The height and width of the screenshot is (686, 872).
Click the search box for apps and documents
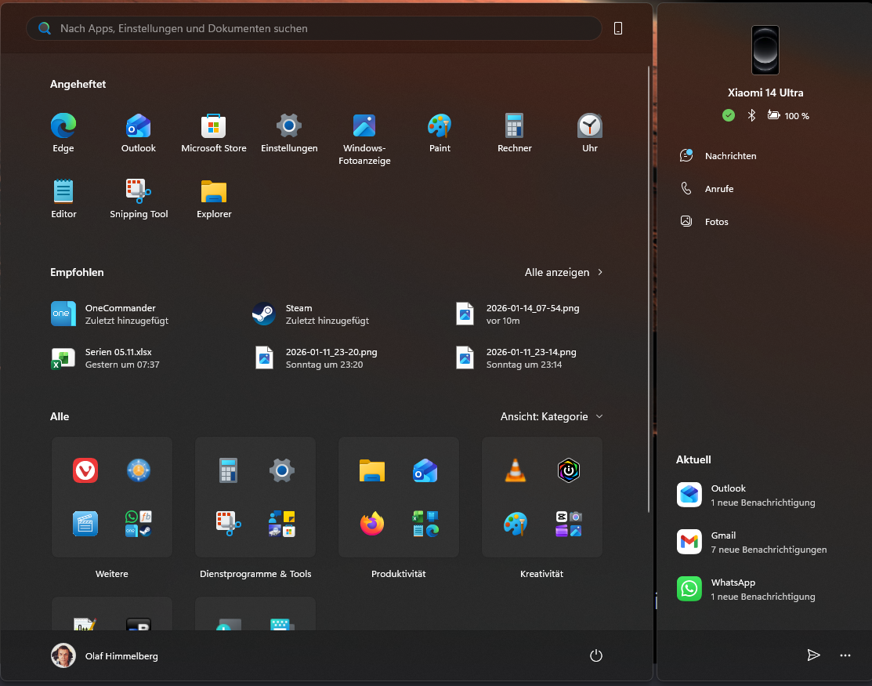coord(313,28)
